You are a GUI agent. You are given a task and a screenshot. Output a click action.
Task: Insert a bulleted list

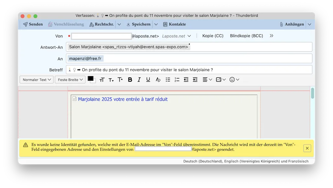point(168,80)
